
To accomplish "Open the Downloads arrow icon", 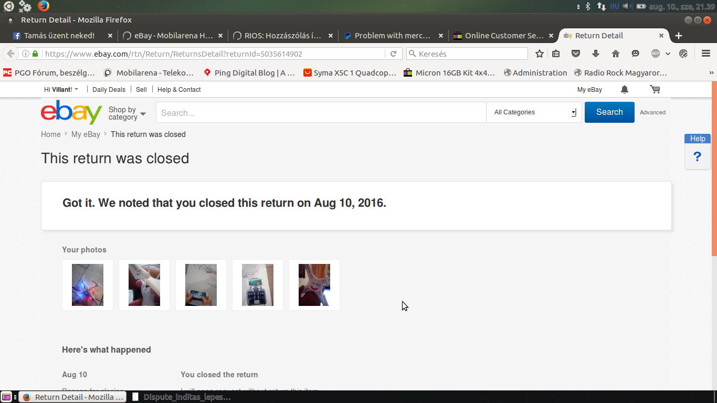I will click(595, 54).
